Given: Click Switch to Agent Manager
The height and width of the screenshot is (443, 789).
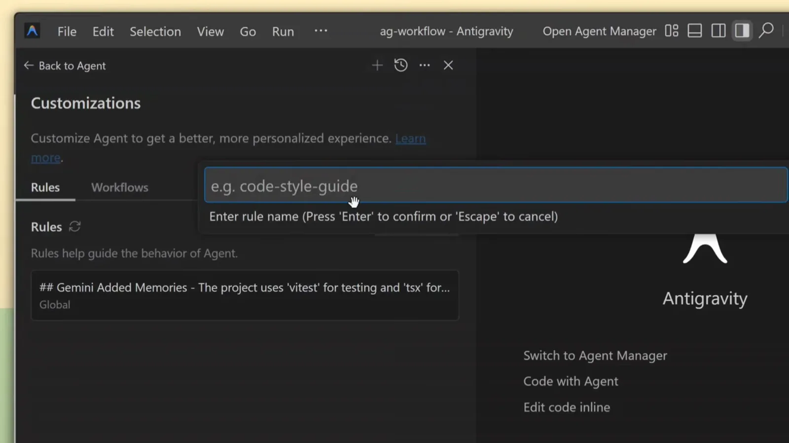Looking at the screenshot, I should click(595, 355).
